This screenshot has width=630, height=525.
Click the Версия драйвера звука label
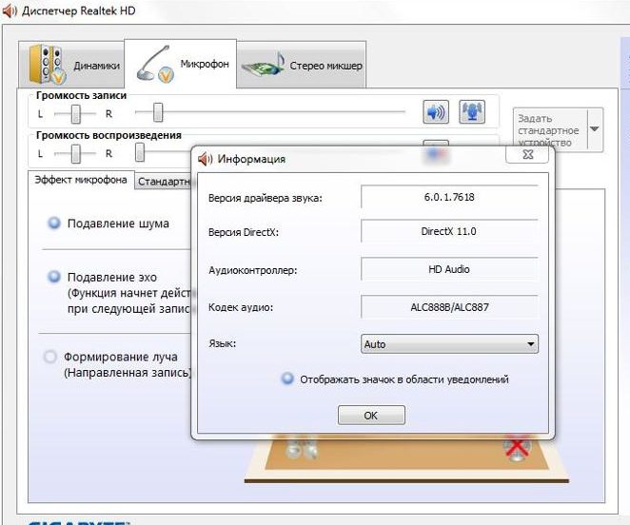click(266, 199)
